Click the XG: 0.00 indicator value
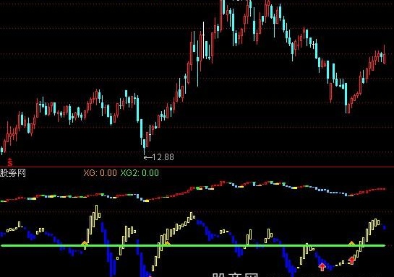Screen dimensions: 394x277 click(x=100, y=173)
